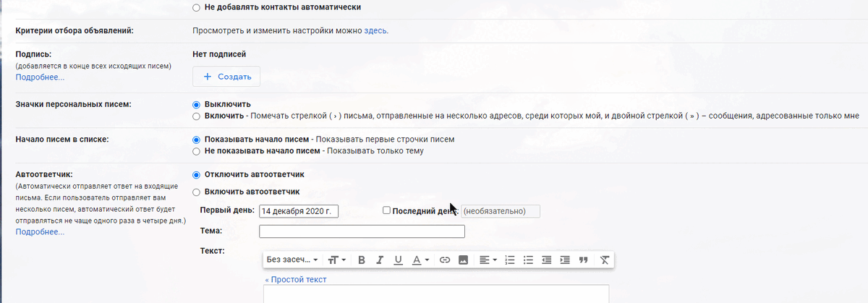Toggle italic formatting in the toolbar
Viewport: 868px width, 303px height.
(380, 260)
